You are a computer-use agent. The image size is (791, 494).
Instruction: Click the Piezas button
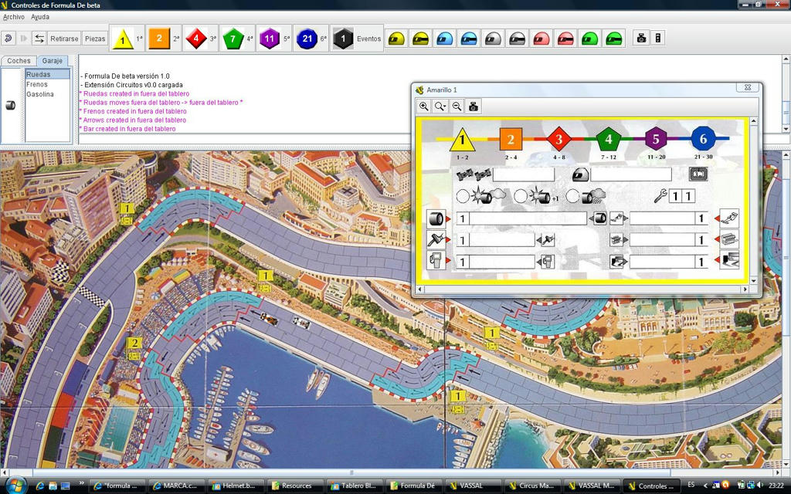tap(95, 39)
